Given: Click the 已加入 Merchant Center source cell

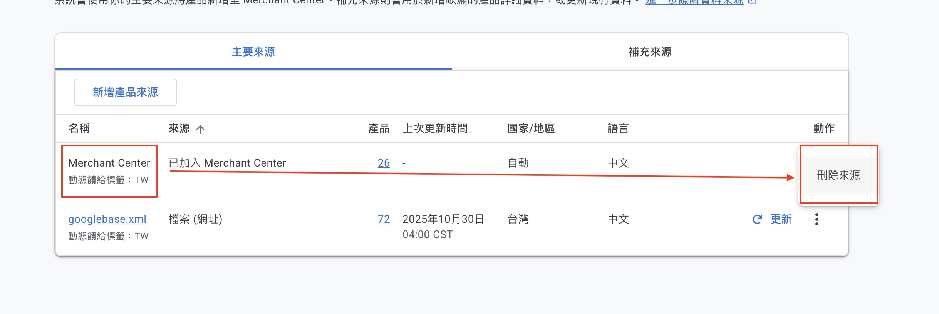Looking at the screenshot, I should [227, 163].
